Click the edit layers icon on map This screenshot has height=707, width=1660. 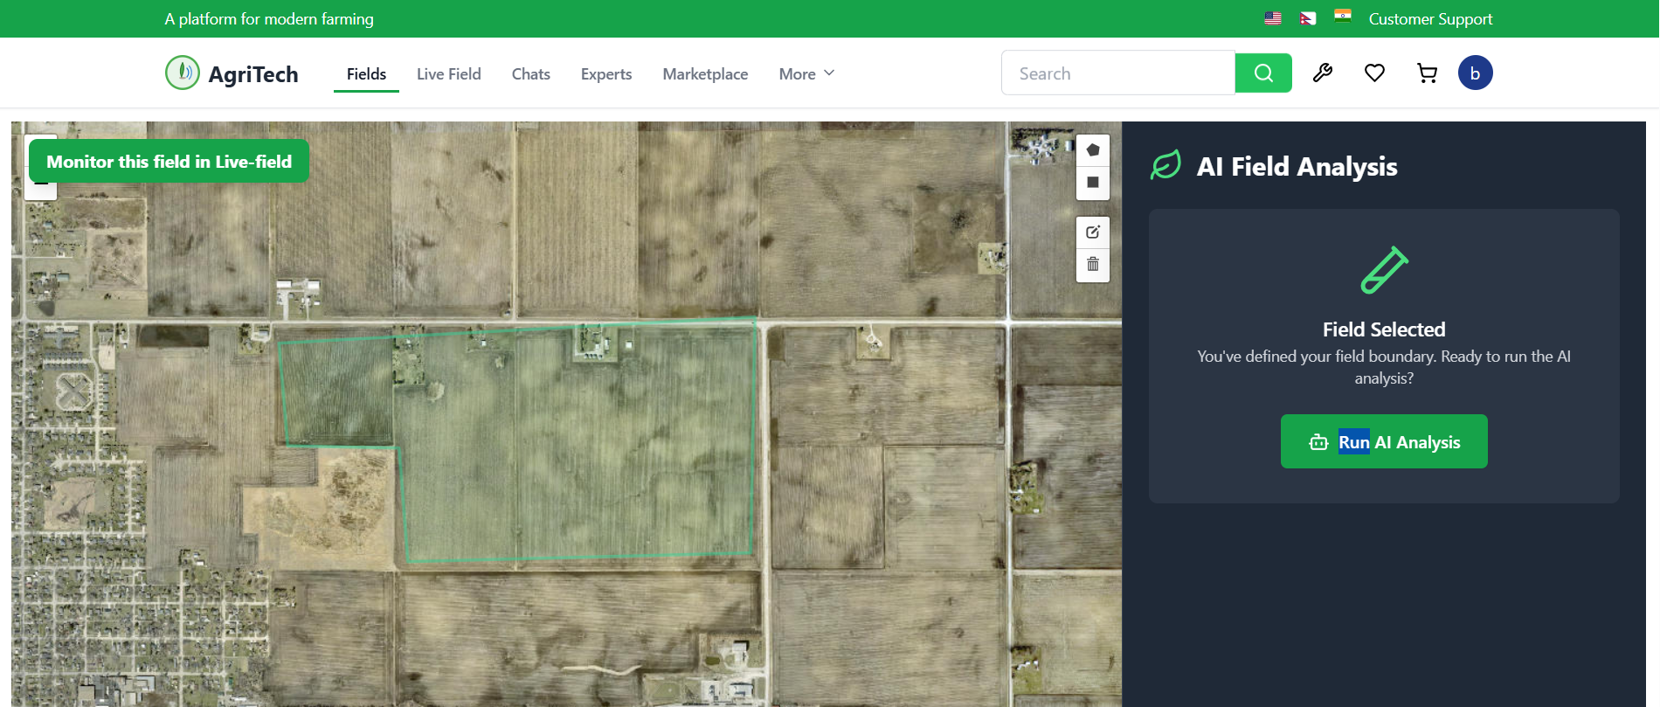coord(1092,232)
